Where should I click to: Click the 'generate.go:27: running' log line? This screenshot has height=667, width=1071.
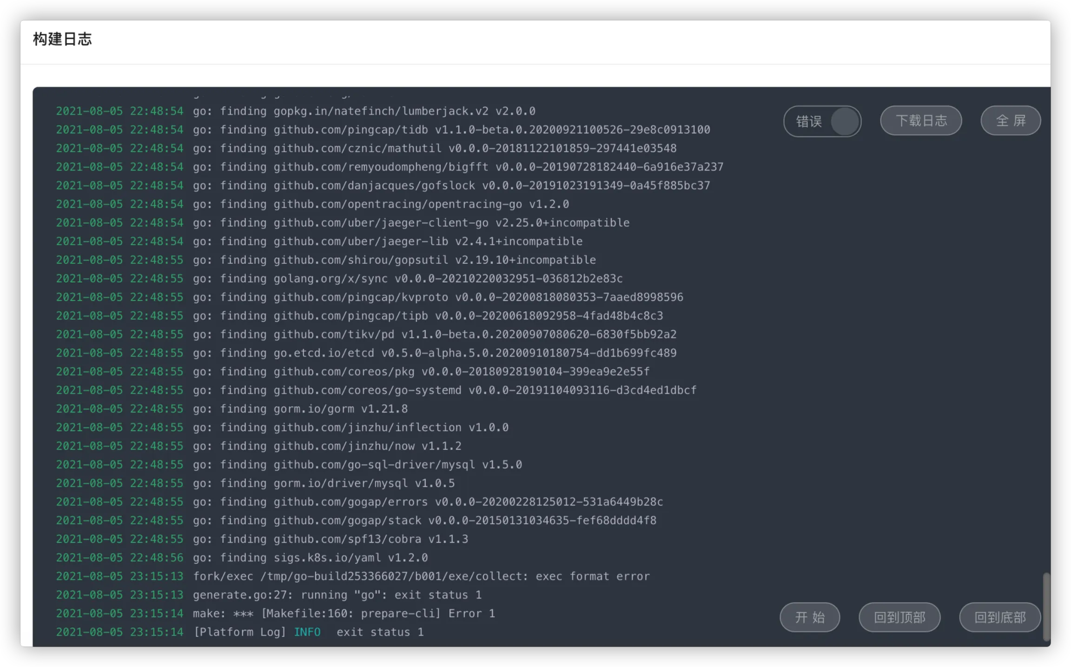pyautogui.click(x=337, y=595)
